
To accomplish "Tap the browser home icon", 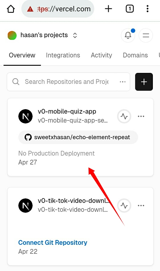I will (11, 9).
